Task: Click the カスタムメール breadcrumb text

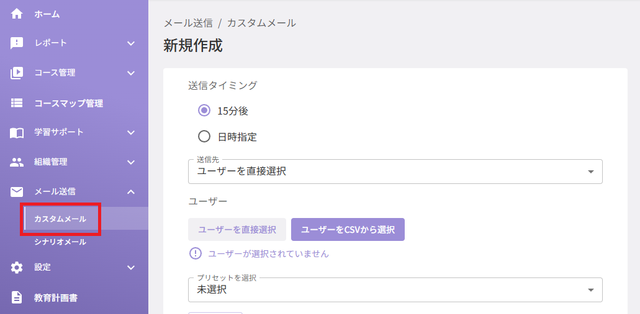Action: coord(261,23)
